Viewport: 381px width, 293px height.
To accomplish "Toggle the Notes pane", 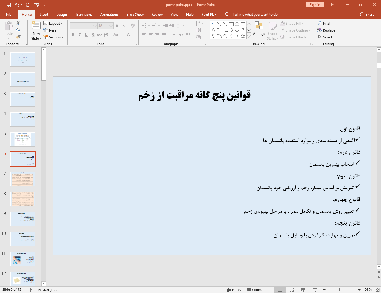I will point(234,290).
